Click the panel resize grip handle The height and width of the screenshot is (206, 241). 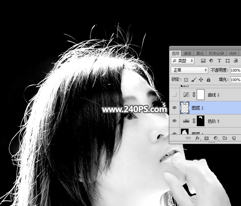212,142
